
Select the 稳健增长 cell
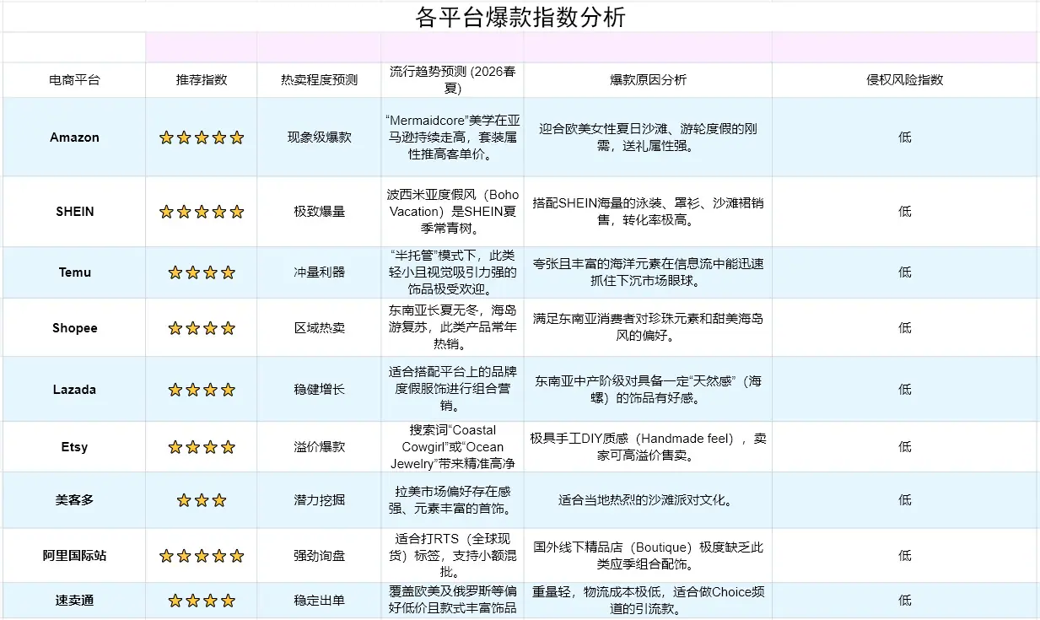pos(319,389)
